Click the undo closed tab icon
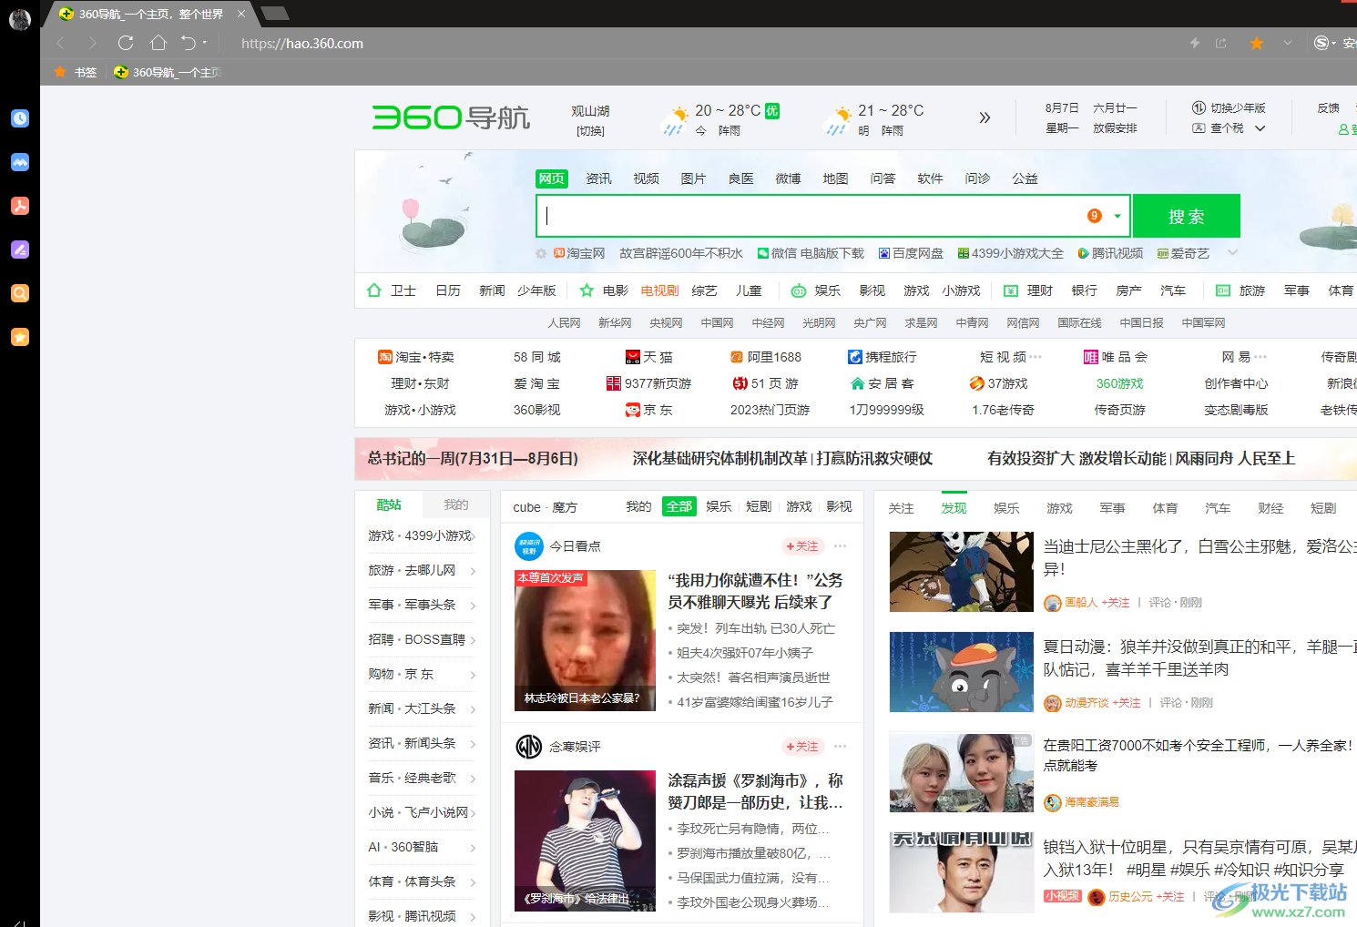The height and width of the screenshot is (927, 1357). pyautogui.click(x=189, y=43)
